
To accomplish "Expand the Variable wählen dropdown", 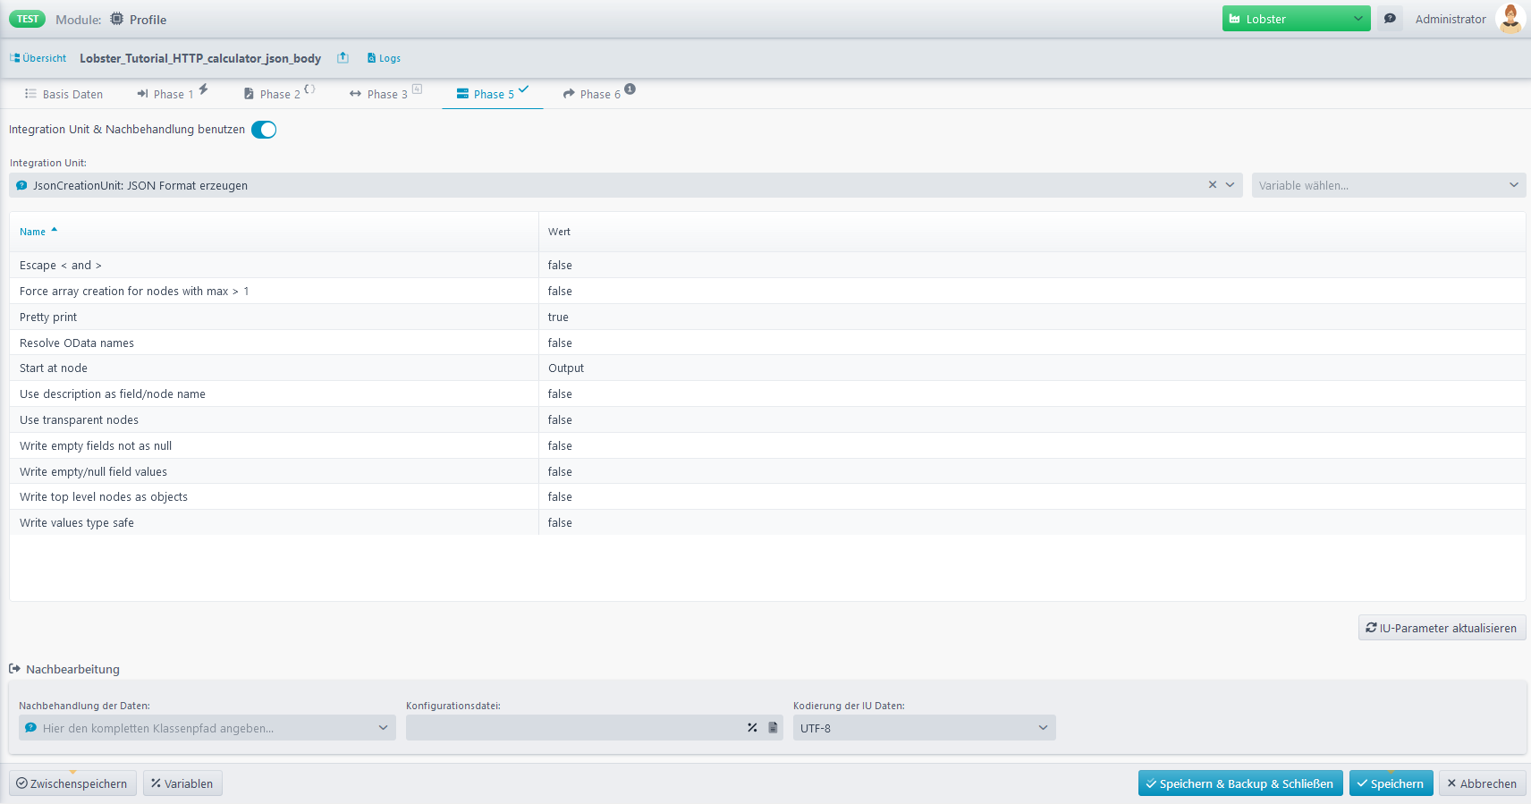I will [x=1388, y=185].
